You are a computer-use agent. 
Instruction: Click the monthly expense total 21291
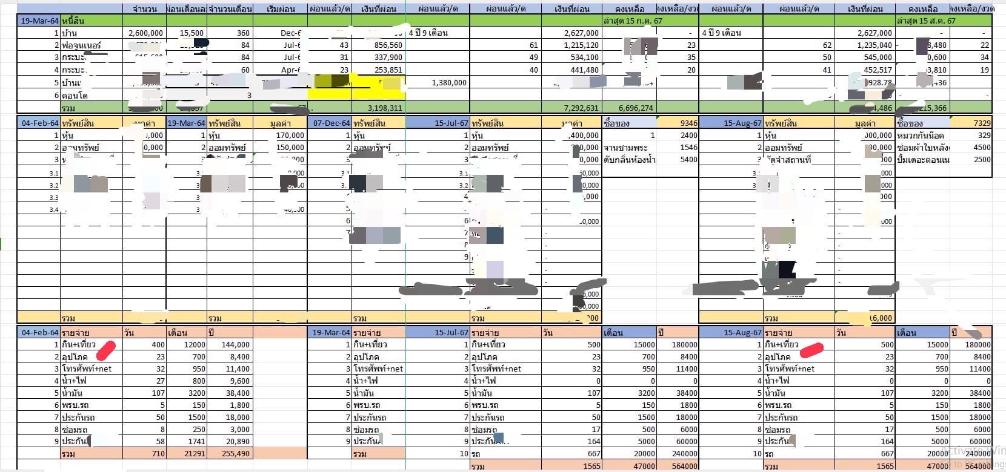point(187,453)
